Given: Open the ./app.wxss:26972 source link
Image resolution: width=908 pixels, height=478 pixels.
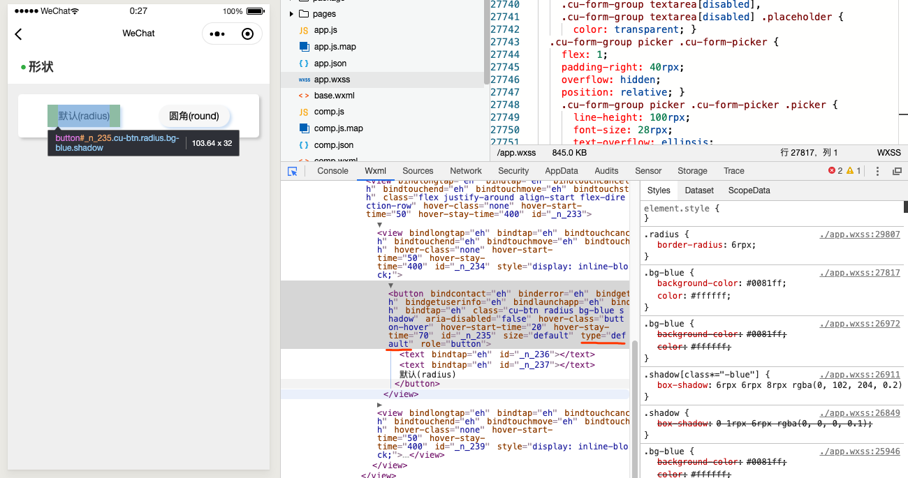Looking at the screenshot, I should coord(860,324).
